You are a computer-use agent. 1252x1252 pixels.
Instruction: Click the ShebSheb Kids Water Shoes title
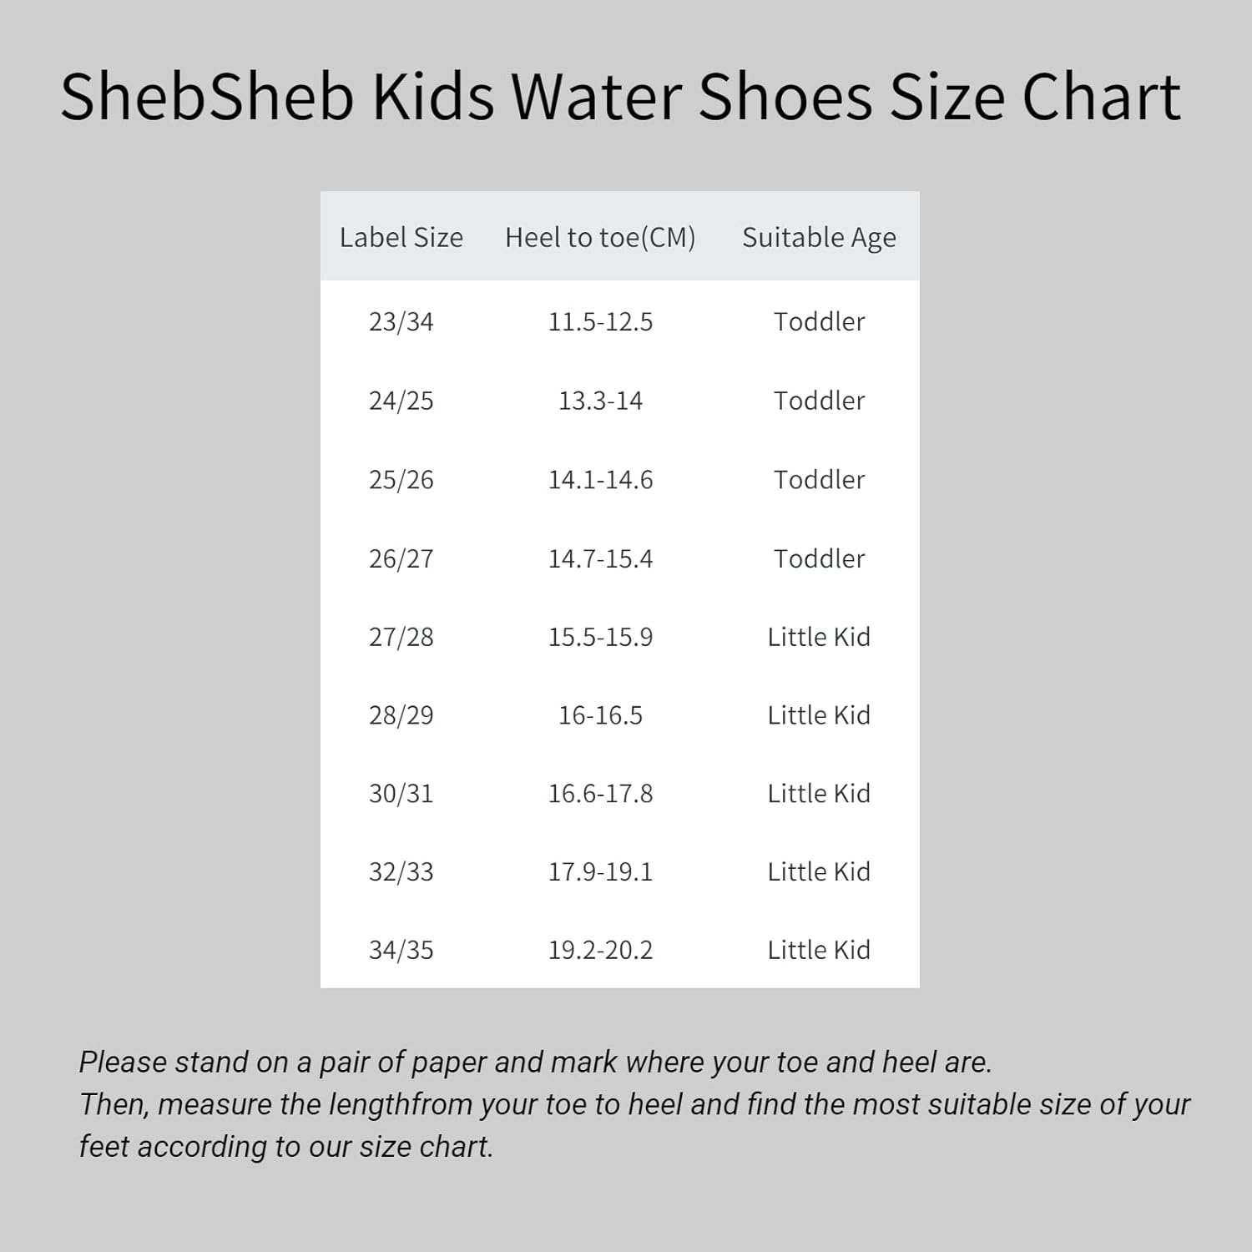[620, 97]
